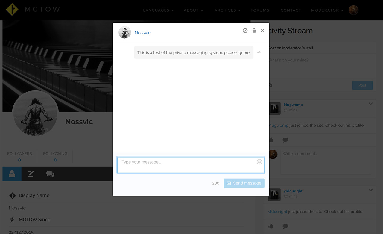Open the Contact page
Screen dimensions: 383x234
coord(291,10)
